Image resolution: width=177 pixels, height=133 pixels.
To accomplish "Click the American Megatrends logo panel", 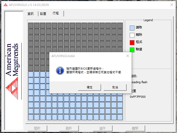I will (14, 71).
